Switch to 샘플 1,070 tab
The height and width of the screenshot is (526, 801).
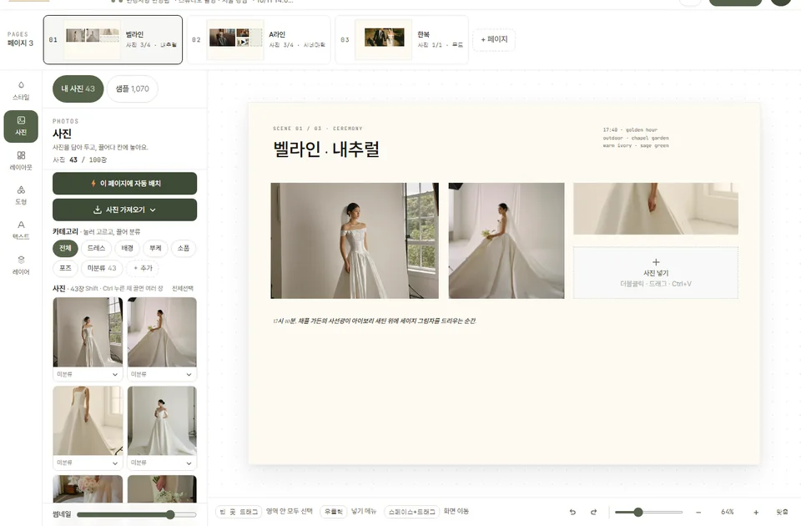click(x=133, y=89)
